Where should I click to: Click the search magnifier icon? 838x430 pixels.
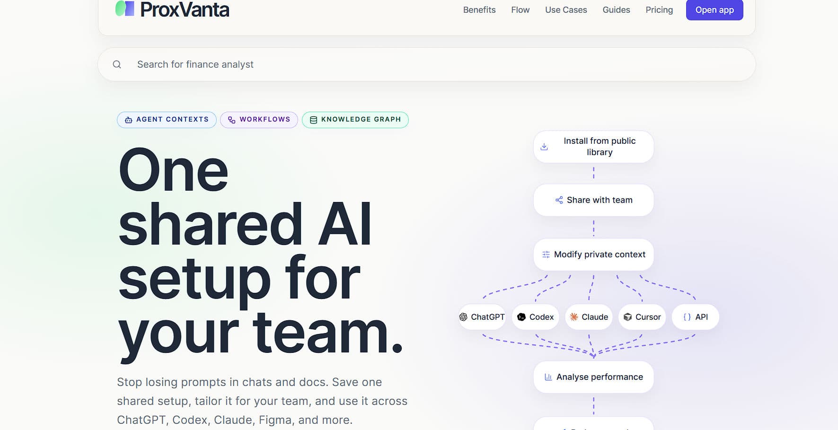pyautogui.click(x=117, y=64)
